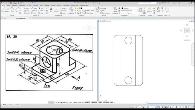Click the Group tool
The height and width of the screenshot is (110, 195).
[141, 10]
